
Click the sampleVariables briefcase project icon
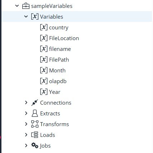point(26,6)
